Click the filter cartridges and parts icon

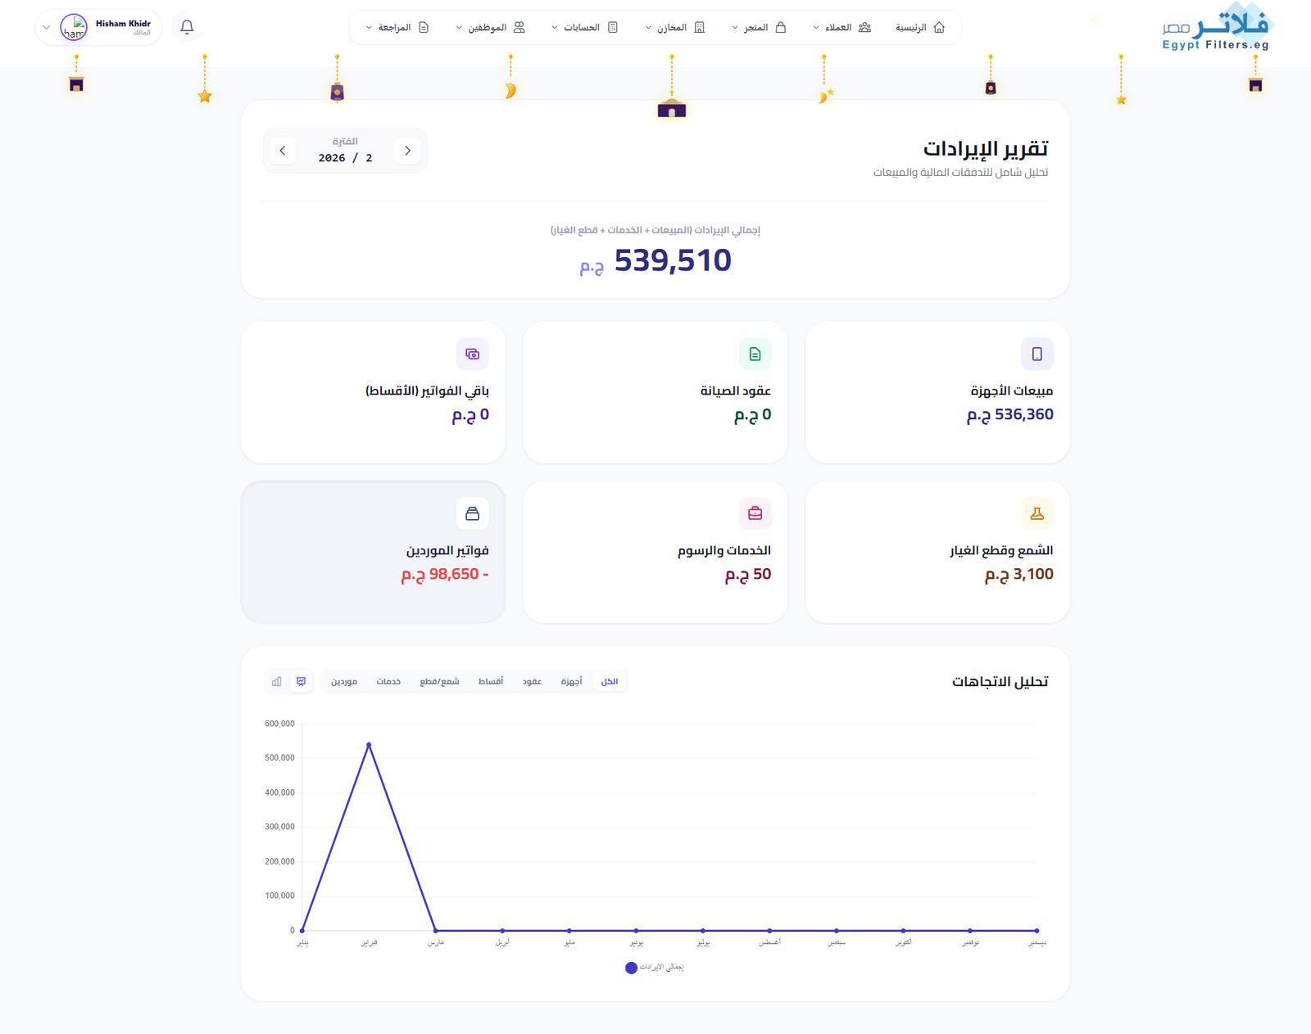coord(1037,513)
